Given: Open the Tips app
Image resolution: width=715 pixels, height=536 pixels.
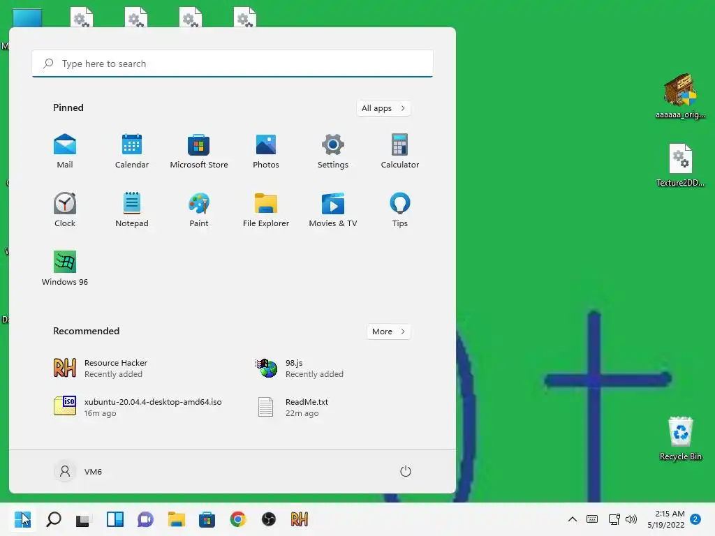Looking at the screenshot, I should click(400, 210).
